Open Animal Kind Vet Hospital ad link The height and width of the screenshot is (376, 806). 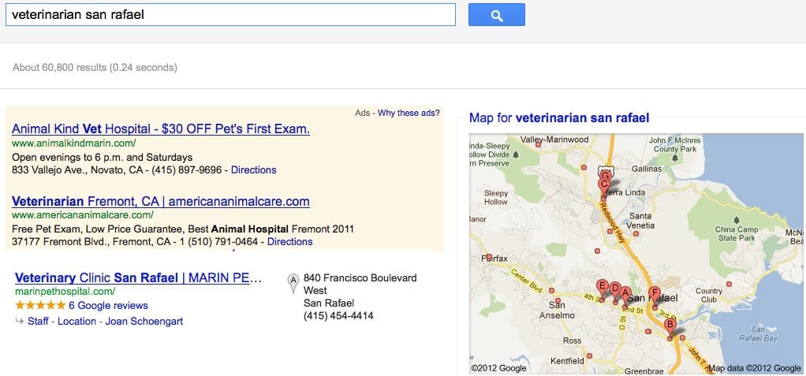161,128
